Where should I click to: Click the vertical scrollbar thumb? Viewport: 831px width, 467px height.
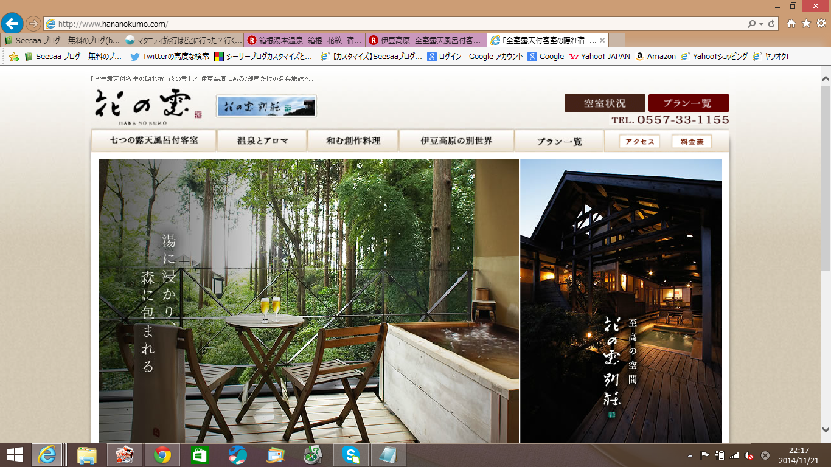pos(826,178)
